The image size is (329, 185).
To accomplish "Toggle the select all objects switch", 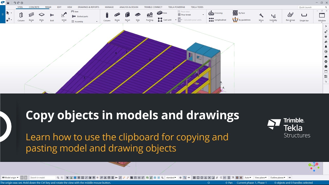I will pyautogui.click(x=68, y=178).
